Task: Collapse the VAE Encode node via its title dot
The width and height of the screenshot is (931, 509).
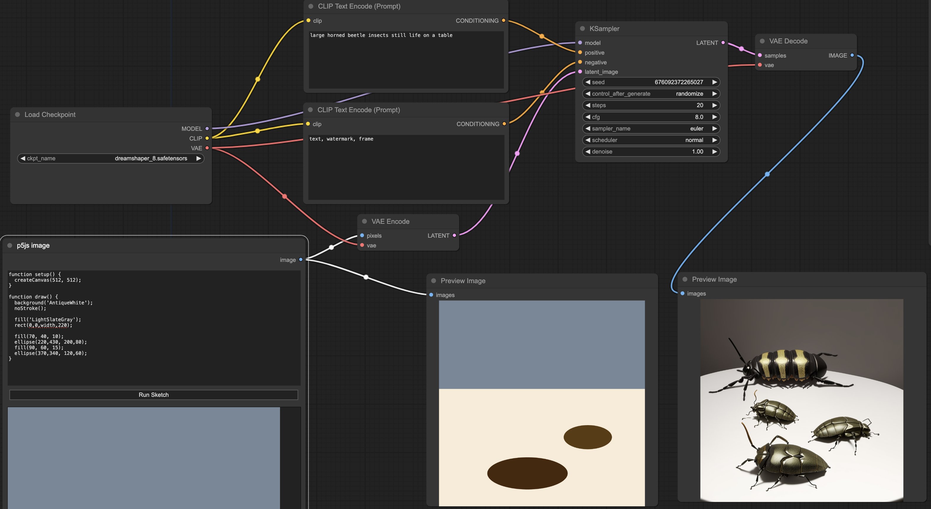Action: [364, 221]
